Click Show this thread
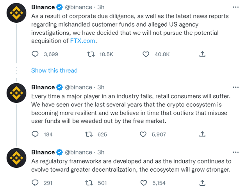Screen dimensions: 246x192 click(54, 70)
